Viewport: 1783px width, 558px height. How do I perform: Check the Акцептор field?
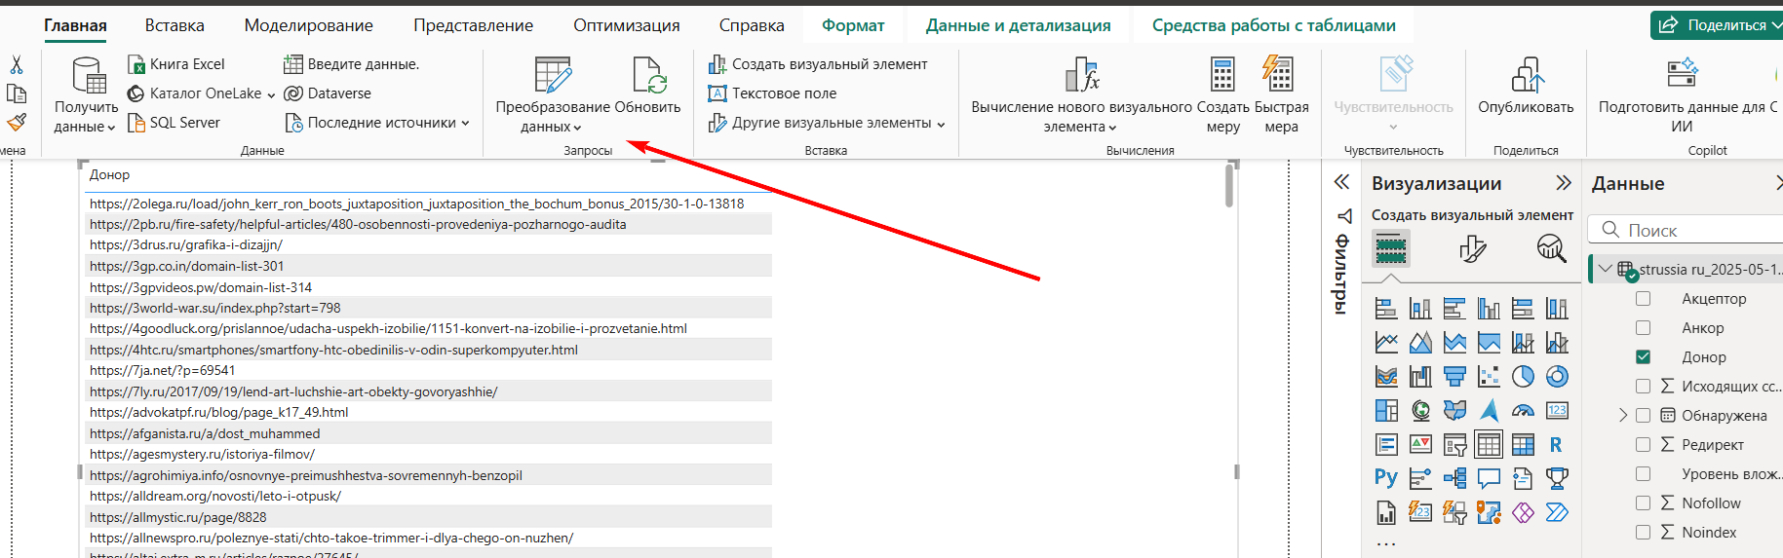[1643, 299]
